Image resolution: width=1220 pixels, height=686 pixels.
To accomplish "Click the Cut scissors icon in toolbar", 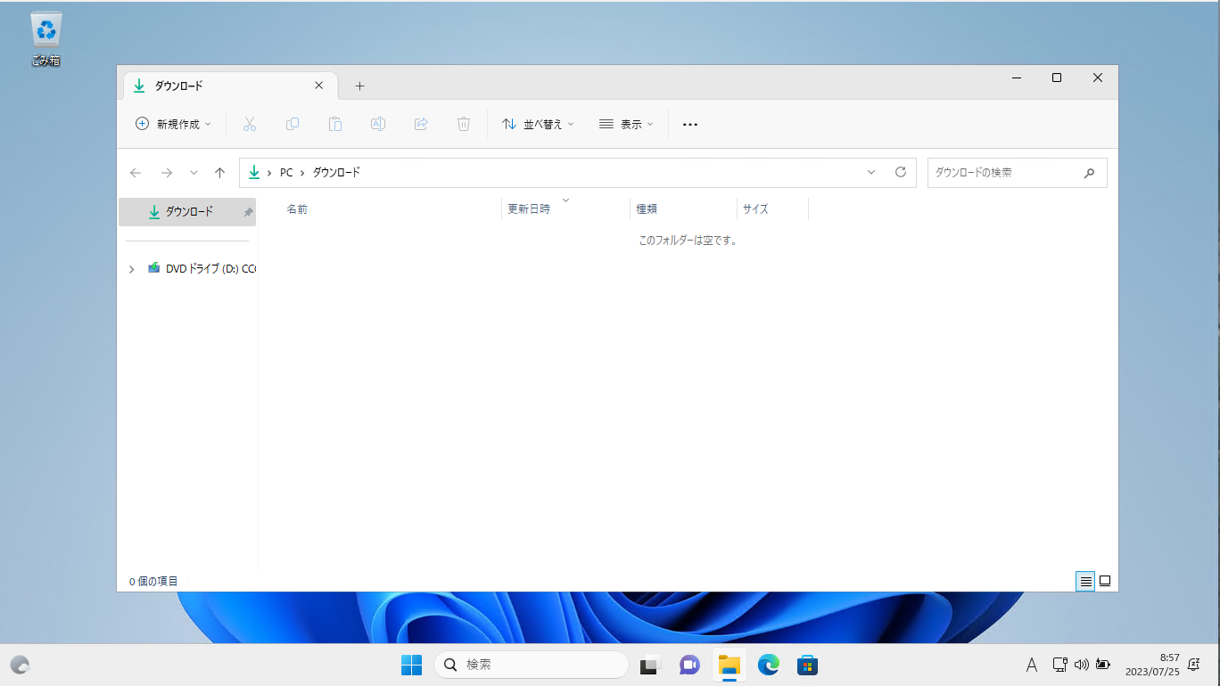I will tap(250, 124).
